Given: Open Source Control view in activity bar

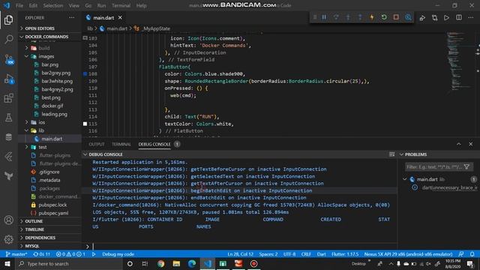Looking at the screenshot, I should click(x=8, y=59).
